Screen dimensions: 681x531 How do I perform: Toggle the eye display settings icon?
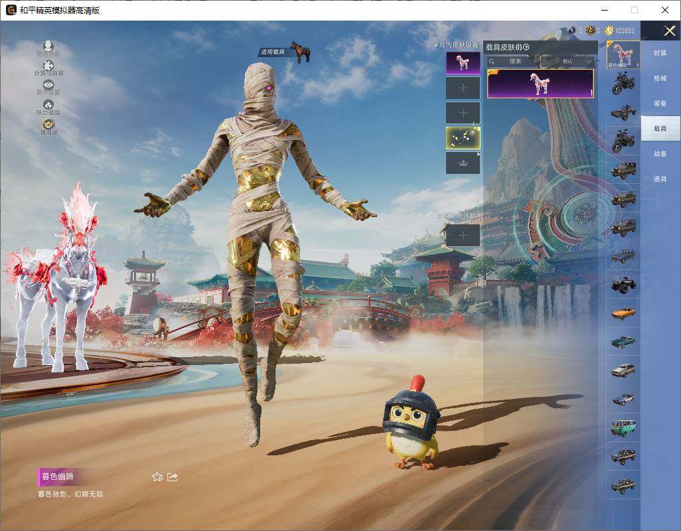[x=48, y=85]
